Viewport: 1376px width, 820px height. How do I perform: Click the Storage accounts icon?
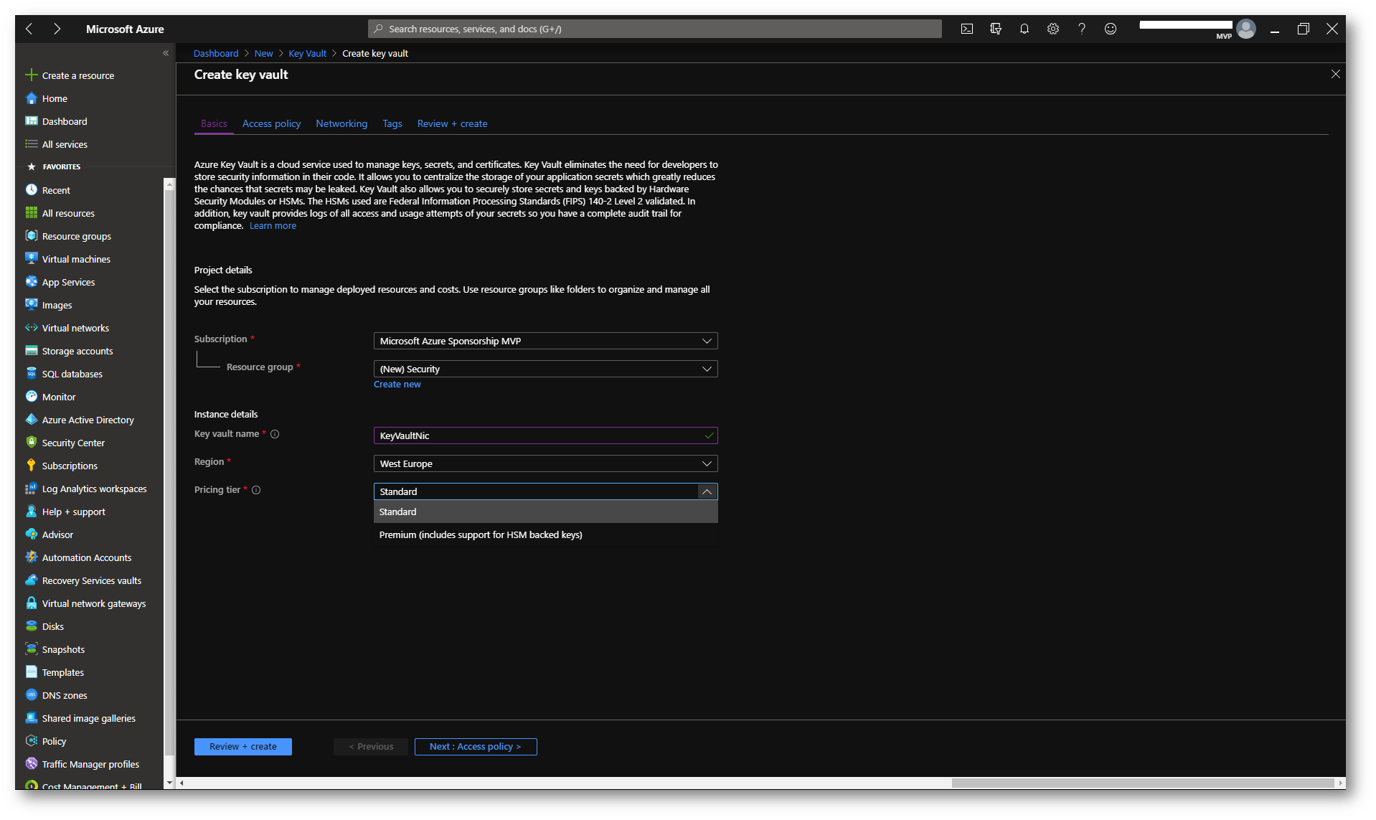31,351
